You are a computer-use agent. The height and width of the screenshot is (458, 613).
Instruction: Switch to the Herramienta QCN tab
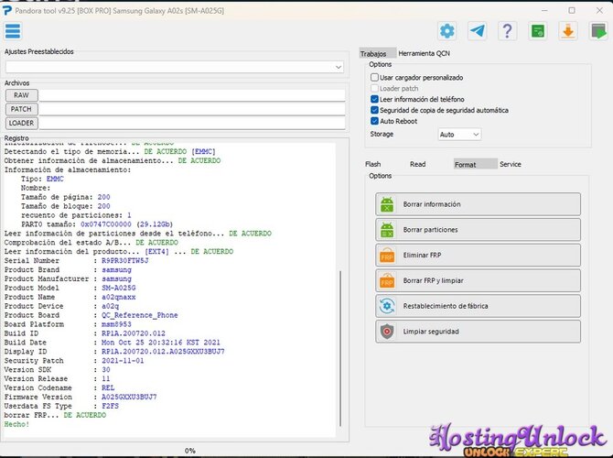tap(425, 53)
